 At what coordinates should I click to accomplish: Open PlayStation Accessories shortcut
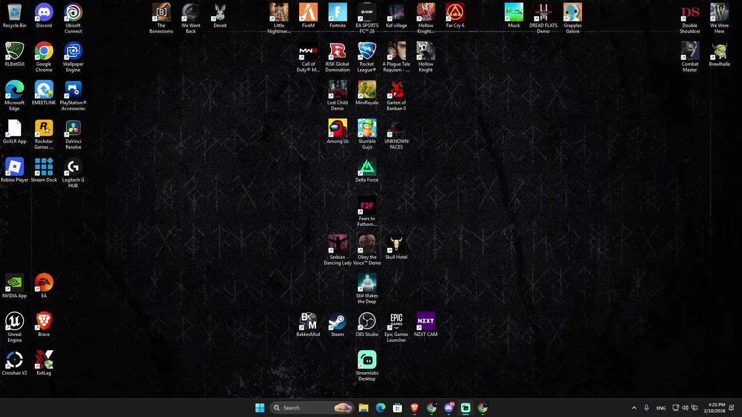tap(73, 96)
